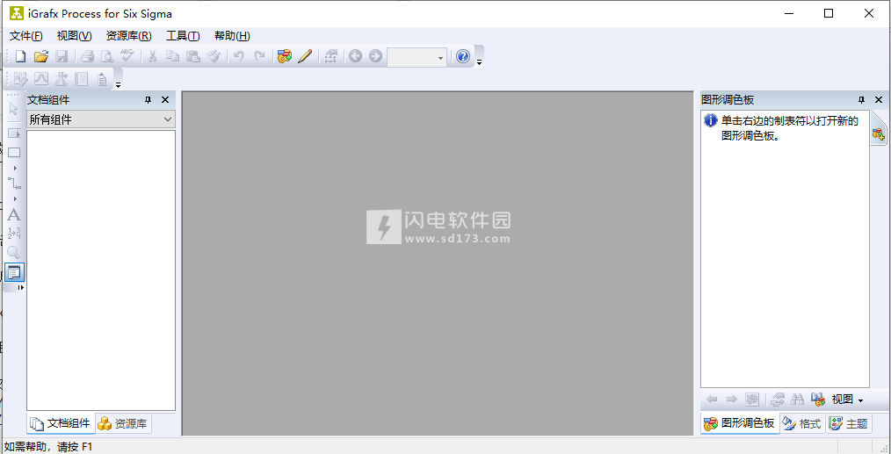Open the 文件(F) menu

[26, 36]
